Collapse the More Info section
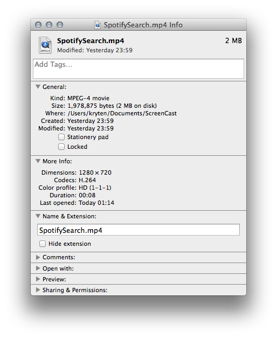 point(38,161)
